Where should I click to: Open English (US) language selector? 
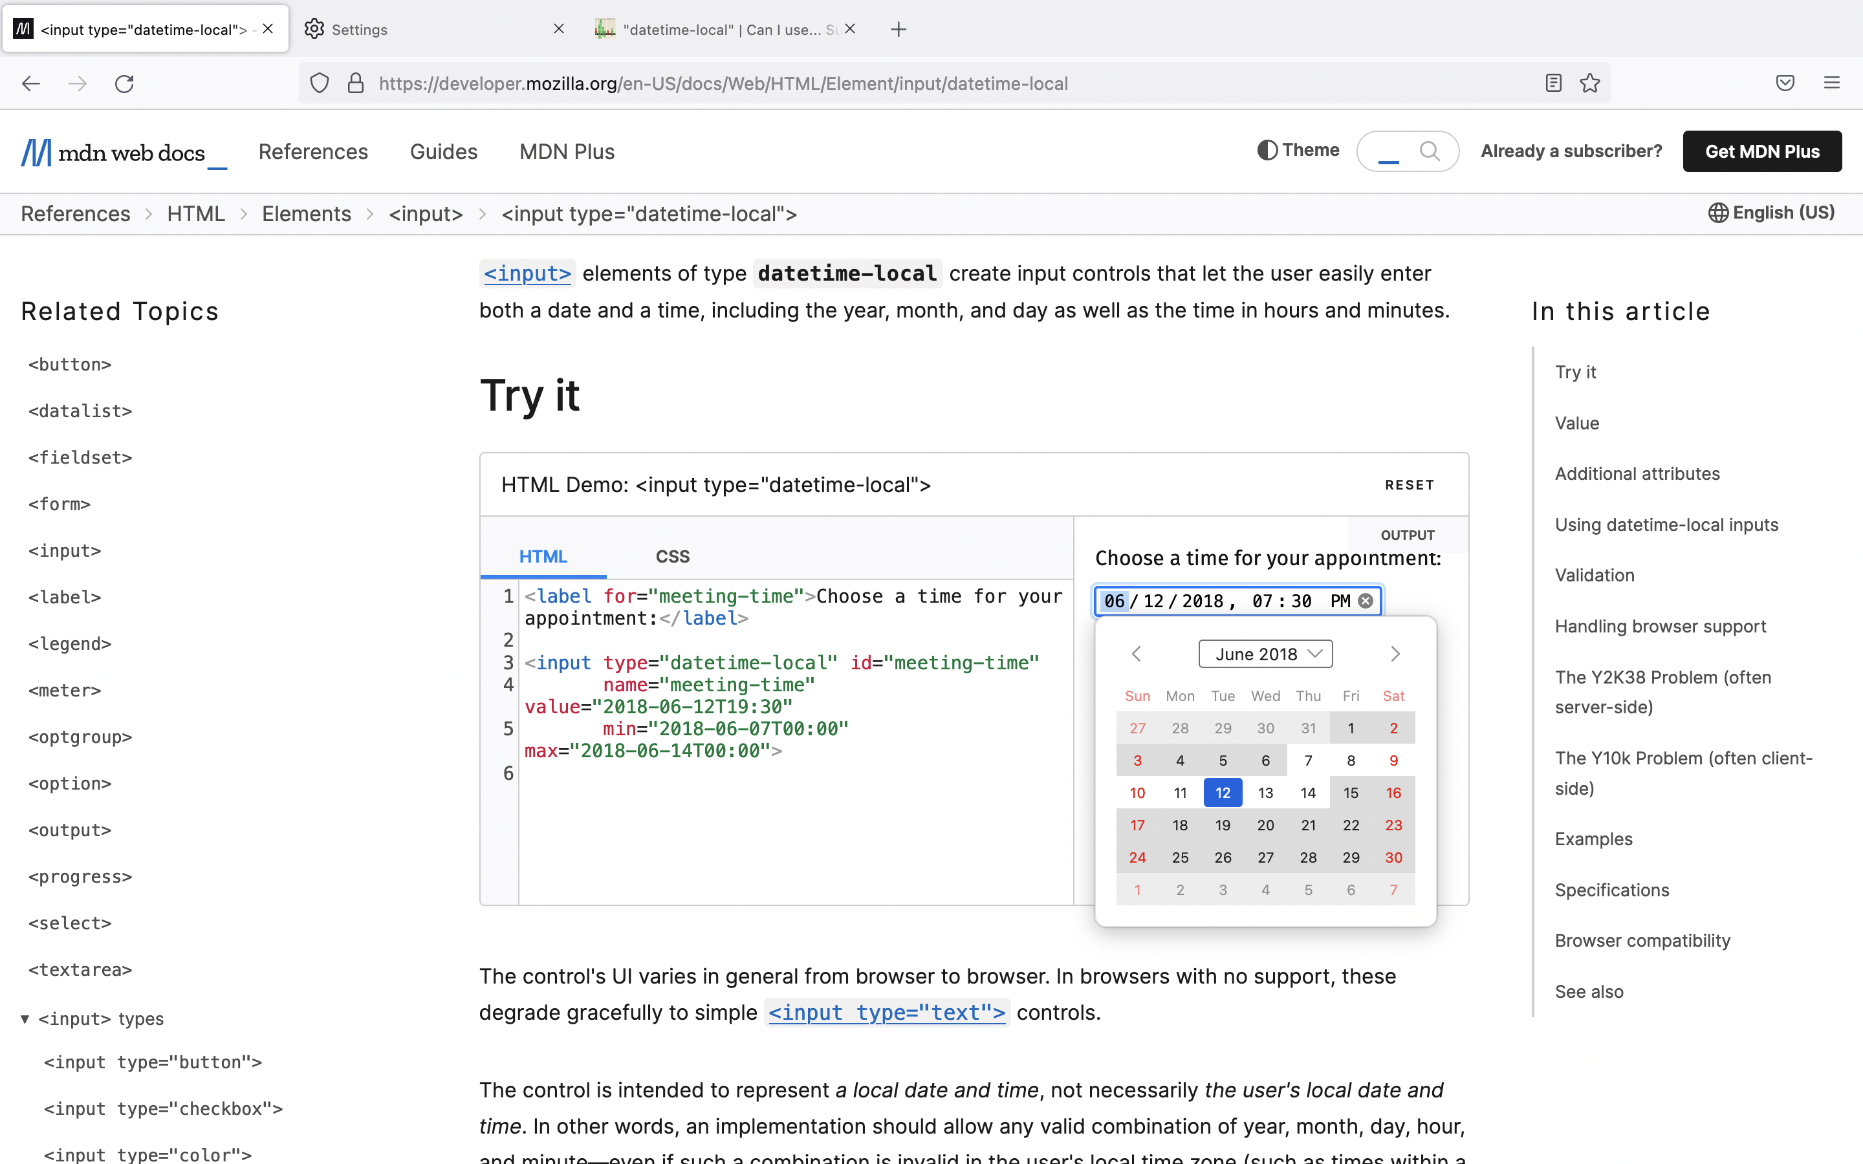coord(1771,213)
